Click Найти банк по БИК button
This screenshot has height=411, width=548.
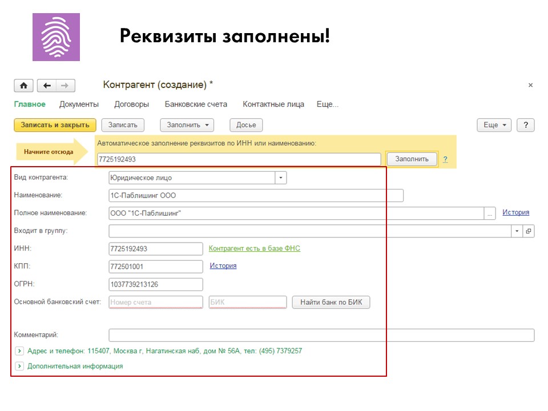tap(331, 303)
